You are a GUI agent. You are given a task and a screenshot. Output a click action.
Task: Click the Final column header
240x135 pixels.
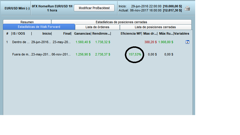(x=67, y=33)
